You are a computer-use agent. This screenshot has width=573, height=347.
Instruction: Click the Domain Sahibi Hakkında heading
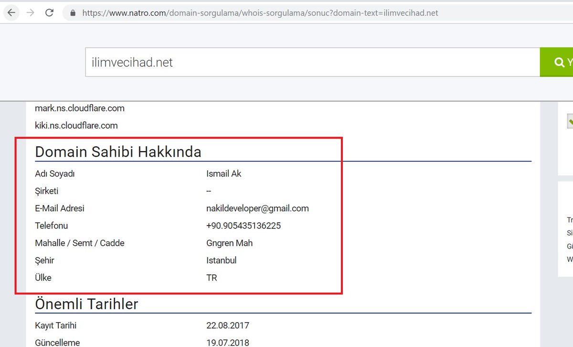[118, 152]
